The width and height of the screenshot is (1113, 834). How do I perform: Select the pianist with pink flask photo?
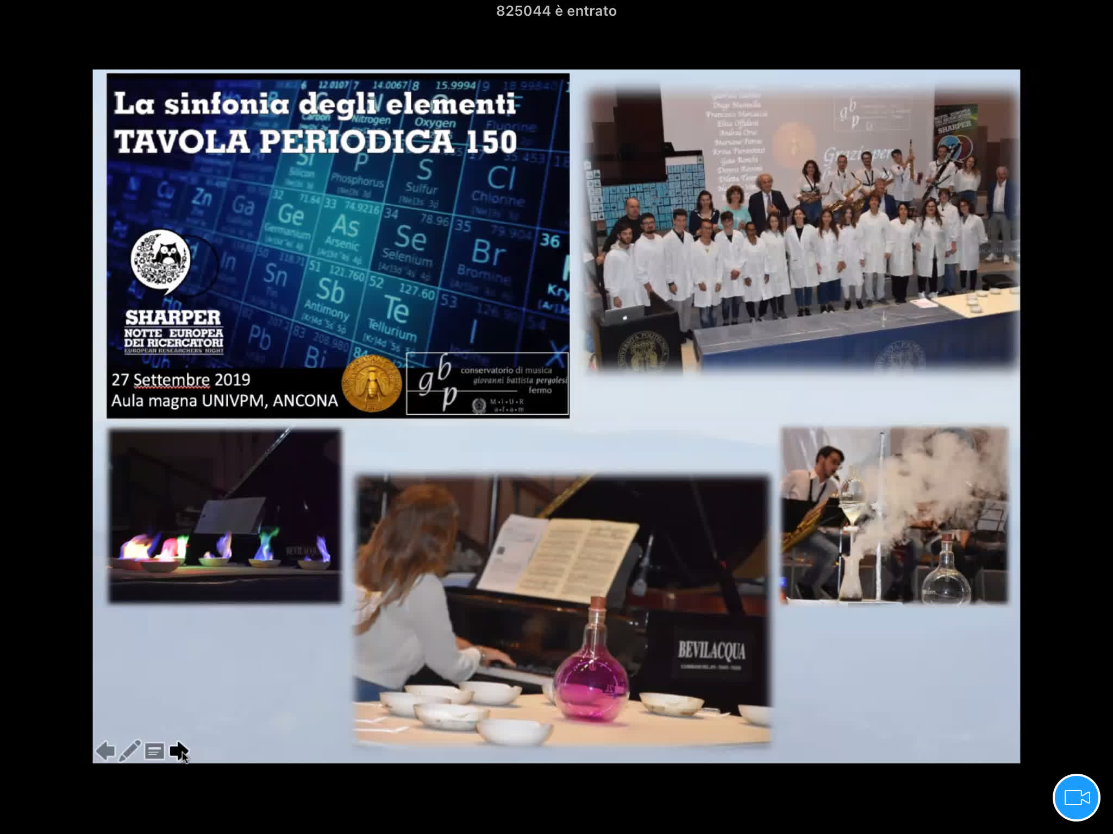(562, 610)
